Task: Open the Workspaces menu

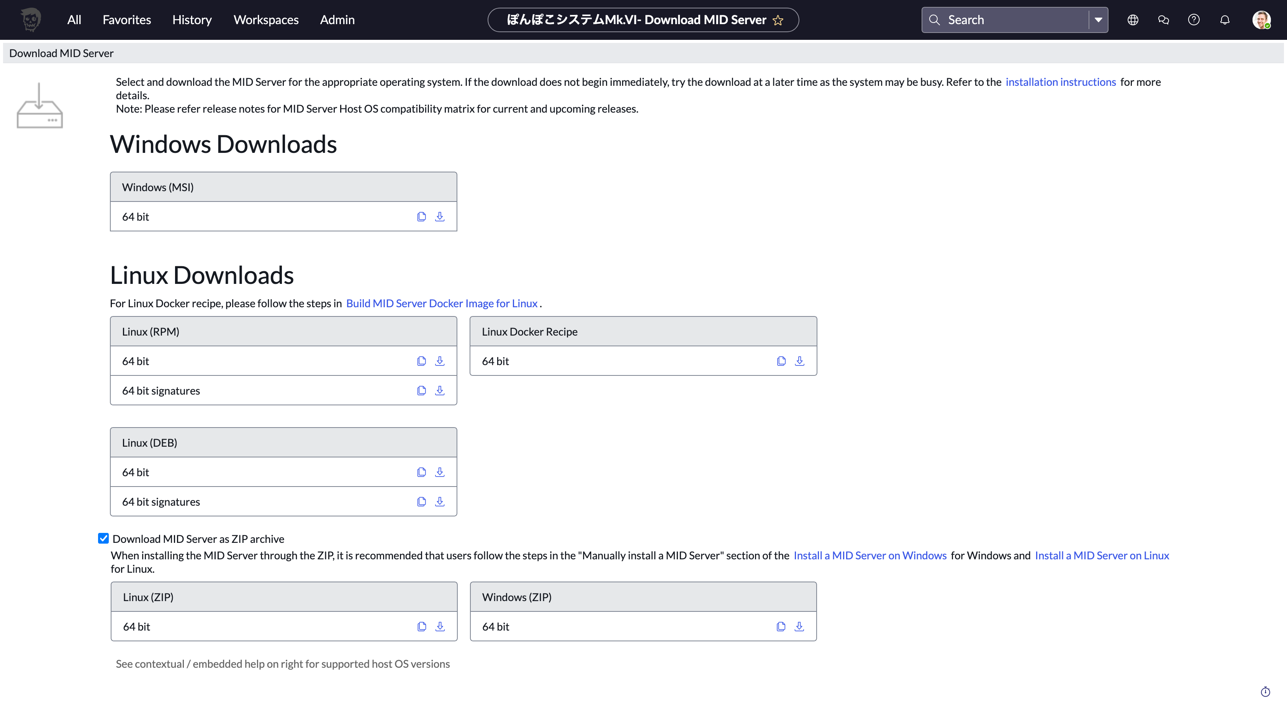Action: pyautogui.click(x=266, y=20)
